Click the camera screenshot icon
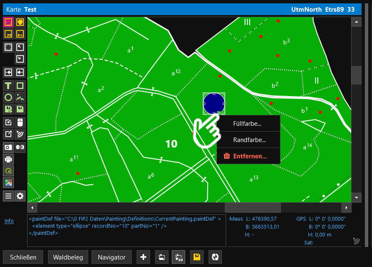The image size is (372, 267). coord(8,147)
